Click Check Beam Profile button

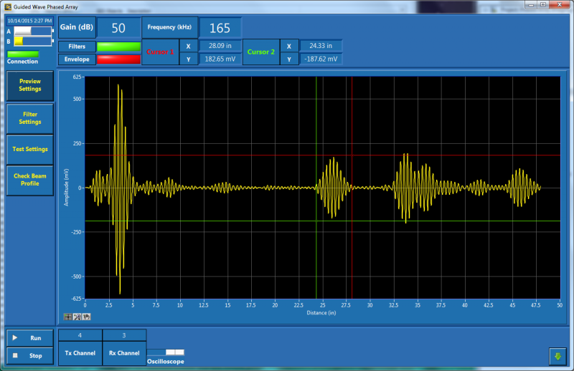(30, 180)
